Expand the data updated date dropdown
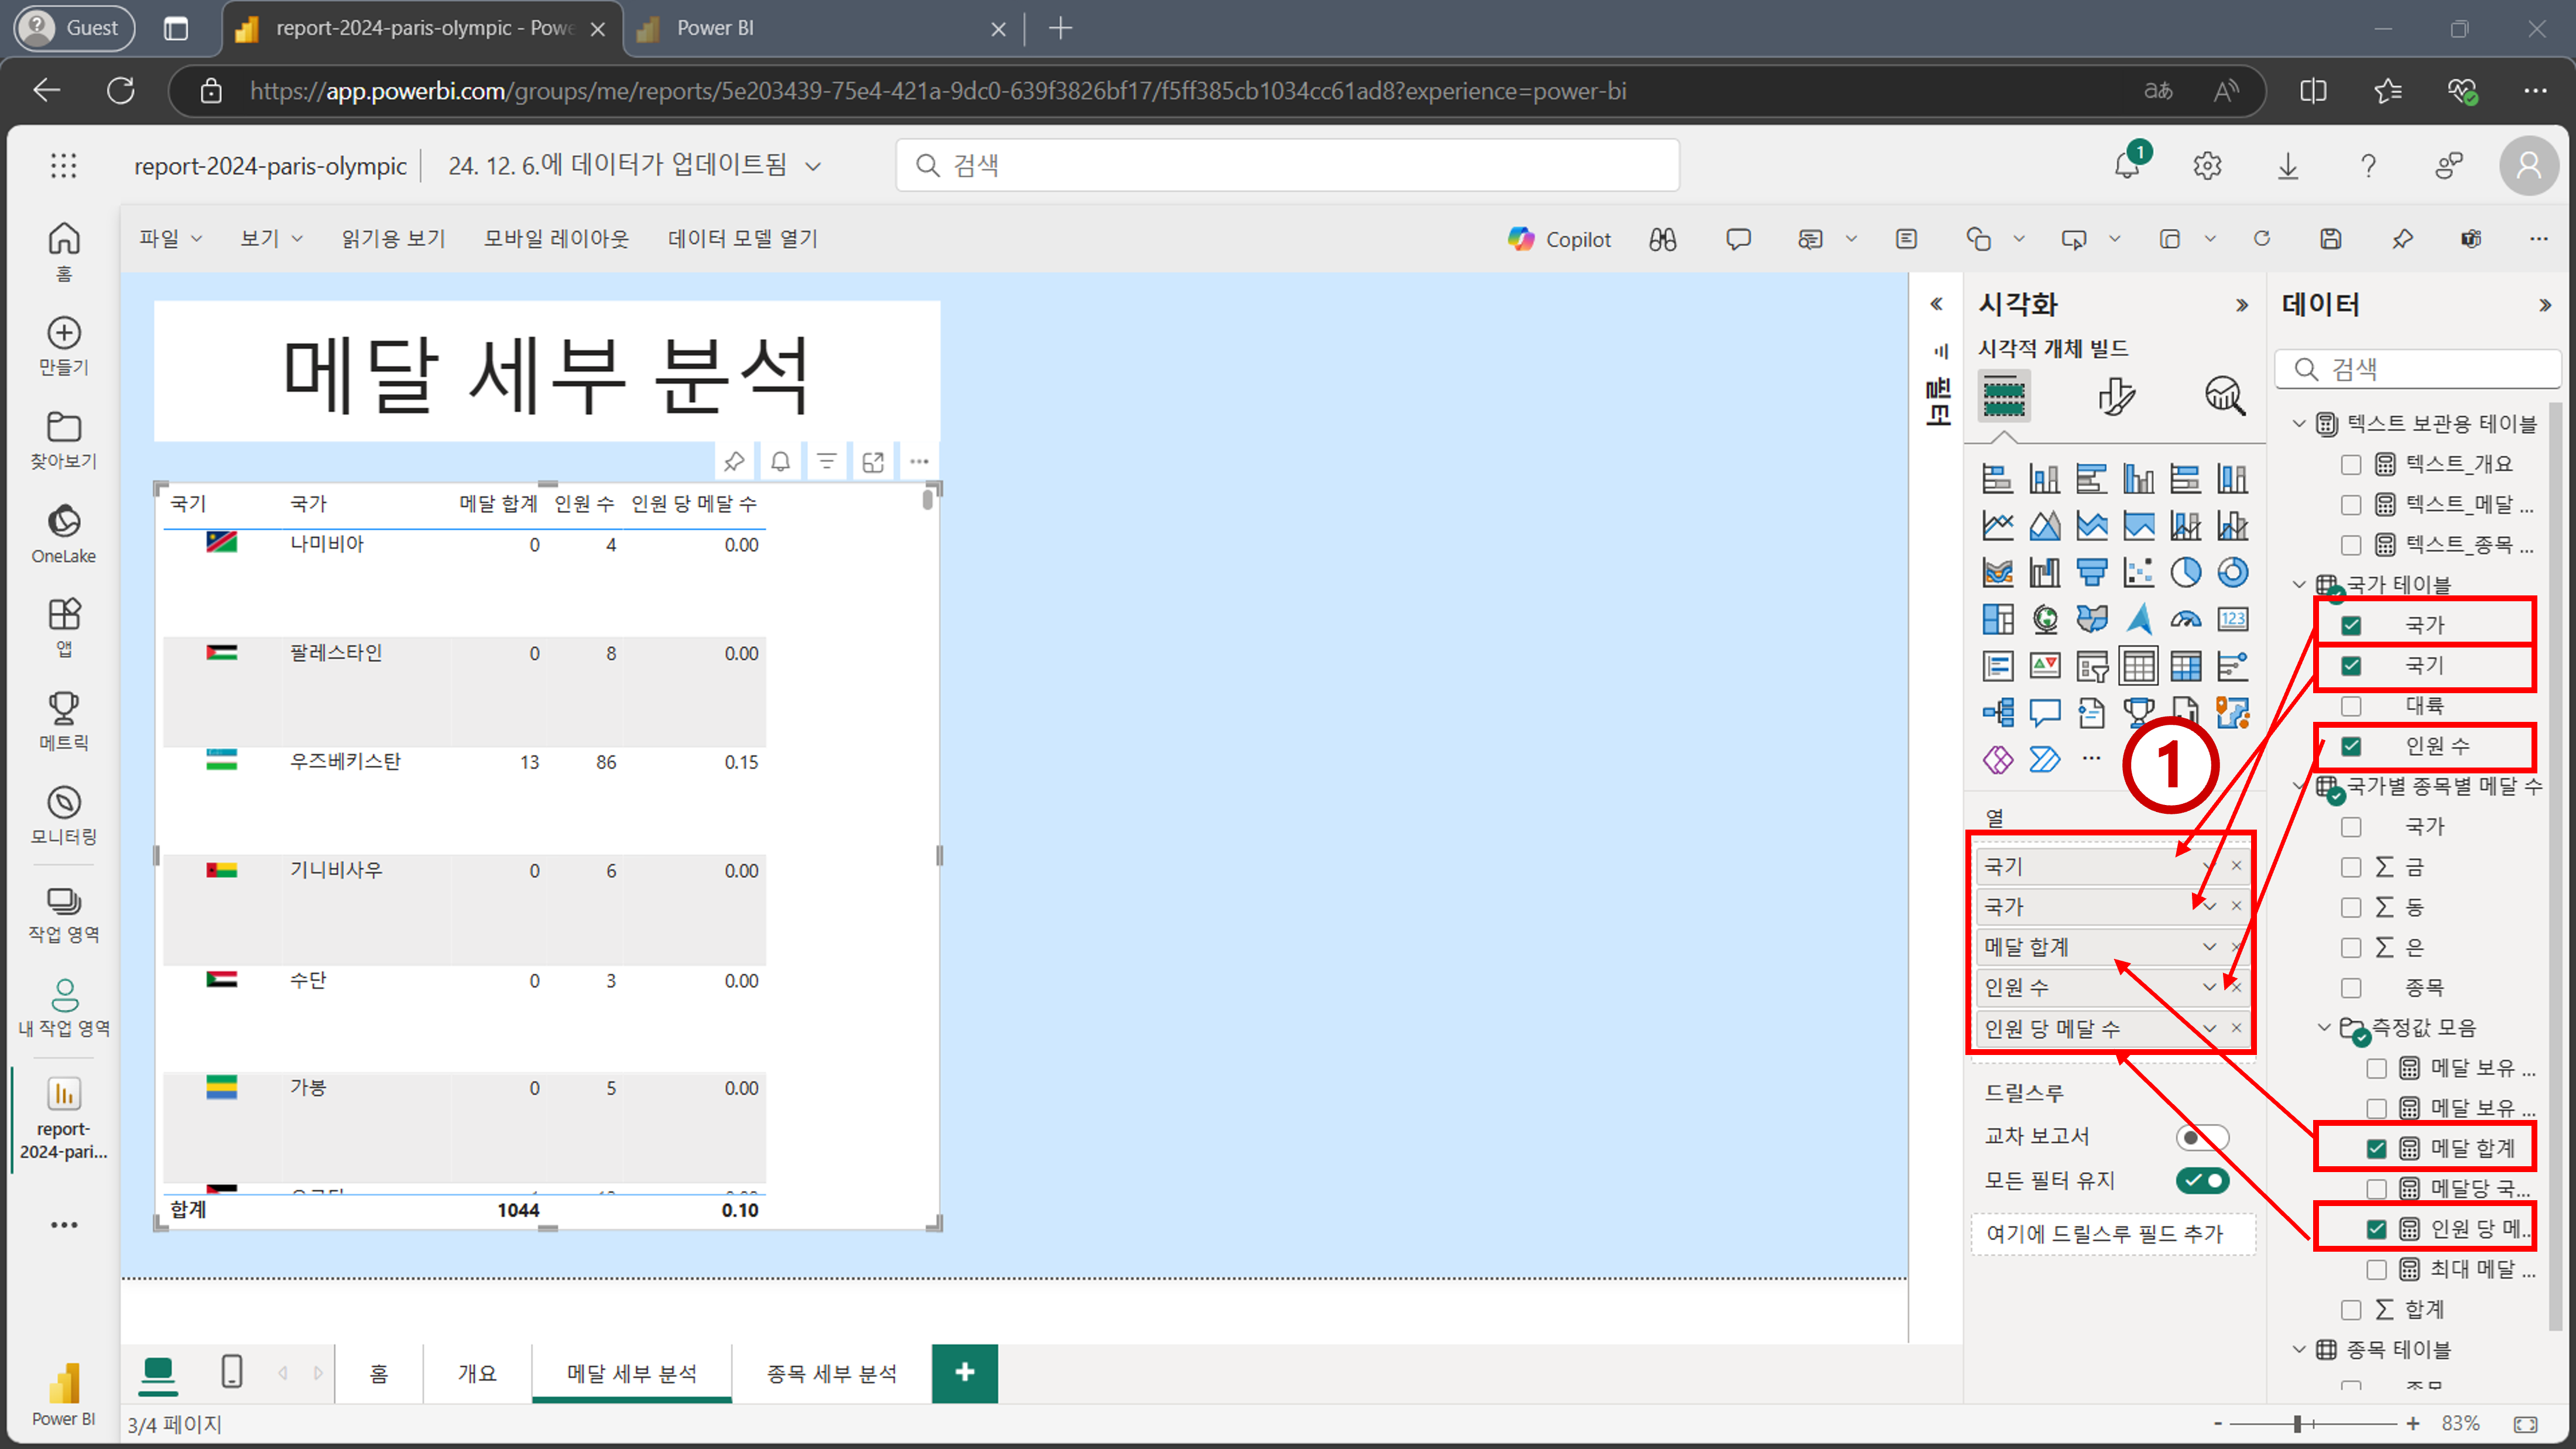This screenshot has width=2576, height=1449. [813, 166]
